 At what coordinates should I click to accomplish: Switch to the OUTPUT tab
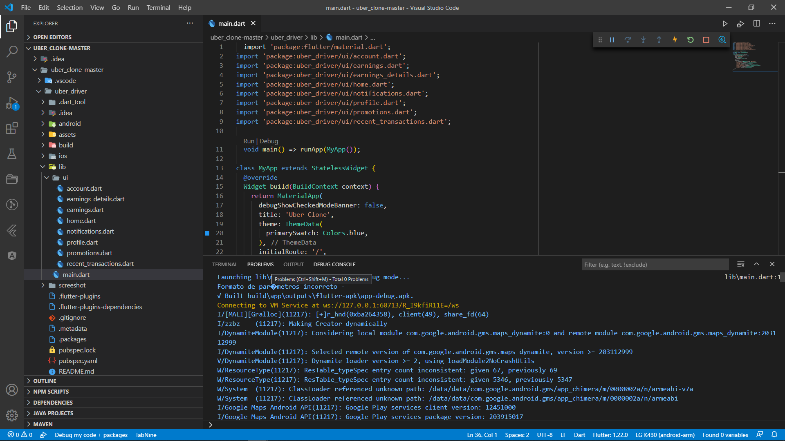tap(293, 264)
